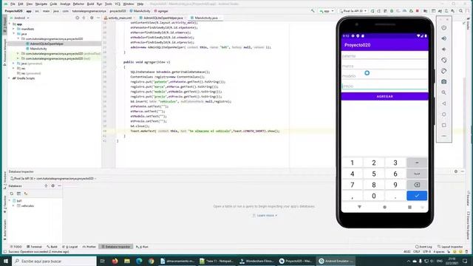473x266 pixels.
Task: Activate the emulator zoom magnifier icon
Action: (x=443, y=92)
